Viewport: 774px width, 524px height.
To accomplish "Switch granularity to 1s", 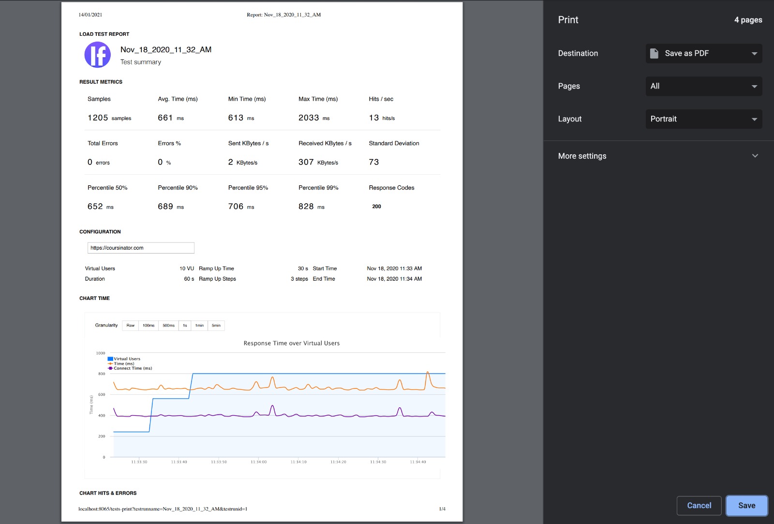I will point(185,326).
